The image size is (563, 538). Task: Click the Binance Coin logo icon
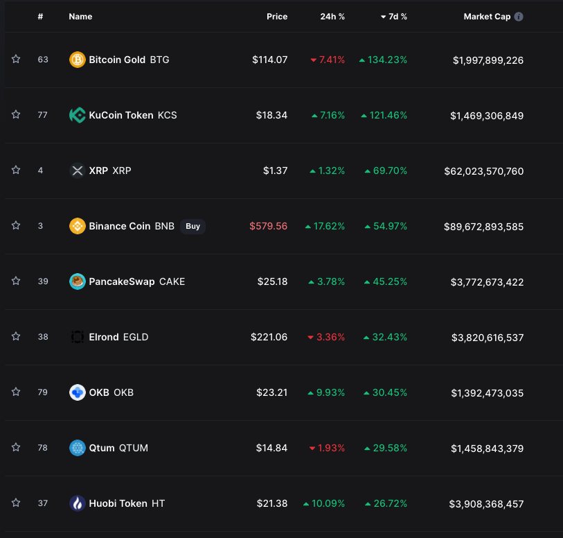coord(77,226)
